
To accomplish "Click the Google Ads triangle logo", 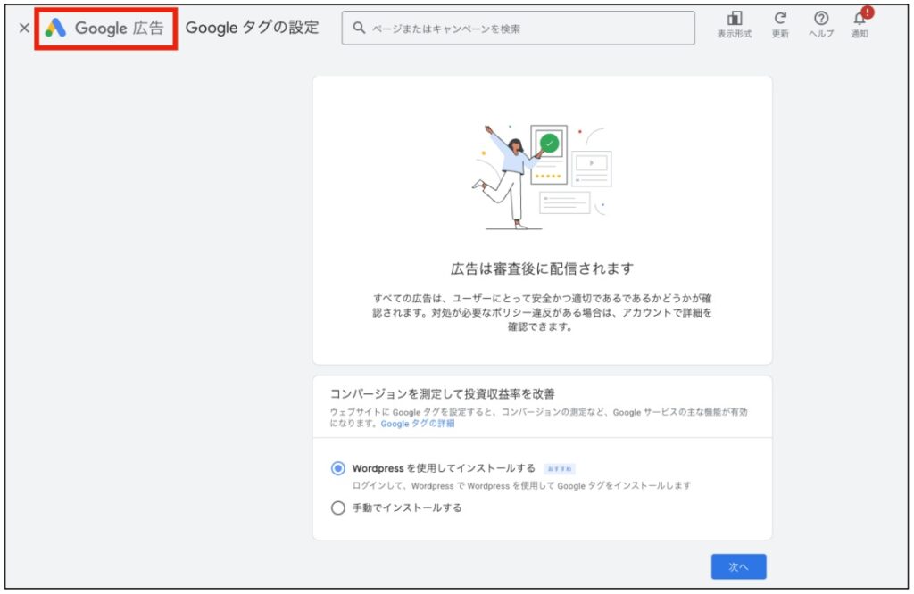I will tap(55, 28).
